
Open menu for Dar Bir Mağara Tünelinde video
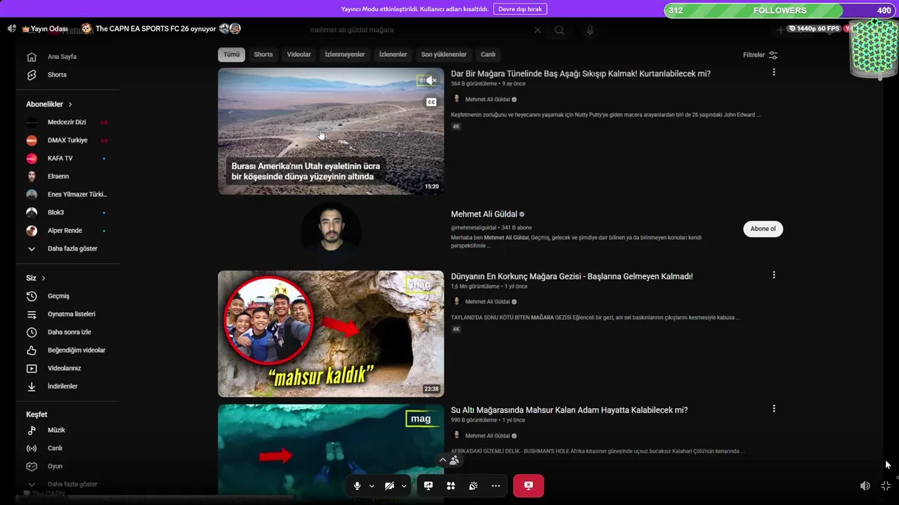774,72
